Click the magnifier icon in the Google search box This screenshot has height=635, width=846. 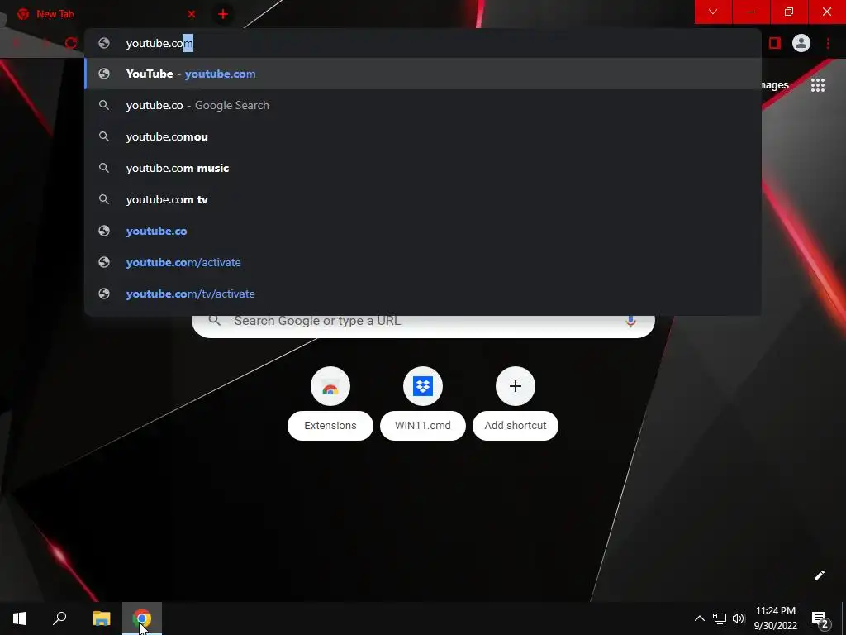pyautogui.click(x=214, y=321)
